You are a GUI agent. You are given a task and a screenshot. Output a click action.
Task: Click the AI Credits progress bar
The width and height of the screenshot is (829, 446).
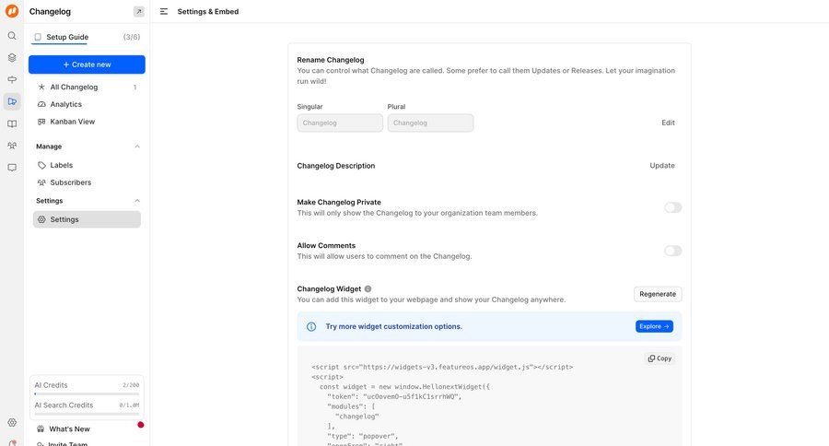coord(87,394)
